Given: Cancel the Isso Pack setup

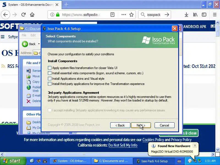Looking at the screenshot, I should point(164,125).
